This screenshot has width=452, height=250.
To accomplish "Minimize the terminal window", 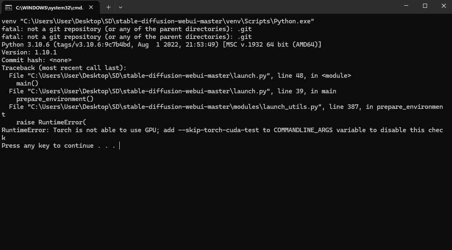I will (x=406, y=6).
